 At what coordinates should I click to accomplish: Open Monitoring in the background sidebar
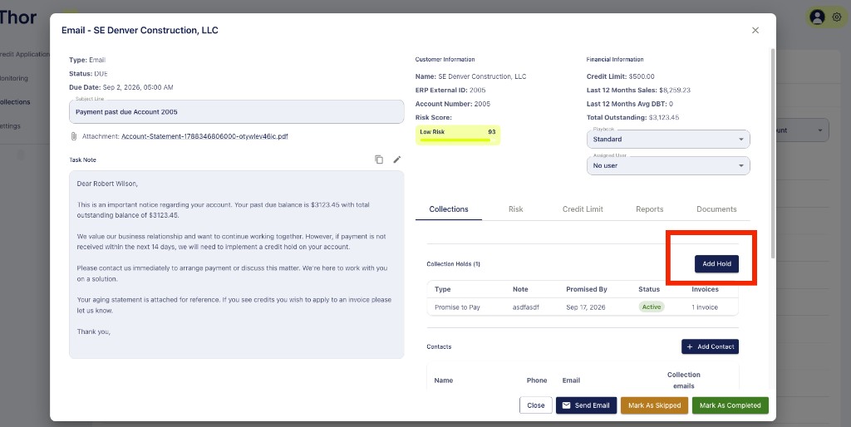point(14,78)
